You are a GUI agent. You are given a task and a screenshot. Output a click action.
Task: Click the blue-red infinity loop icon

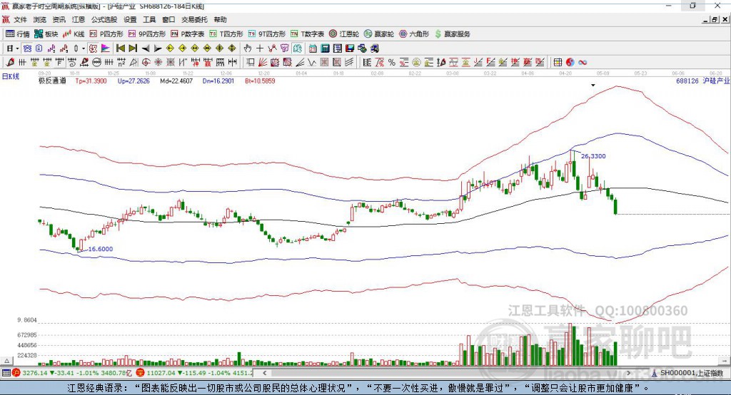[583, 63]
